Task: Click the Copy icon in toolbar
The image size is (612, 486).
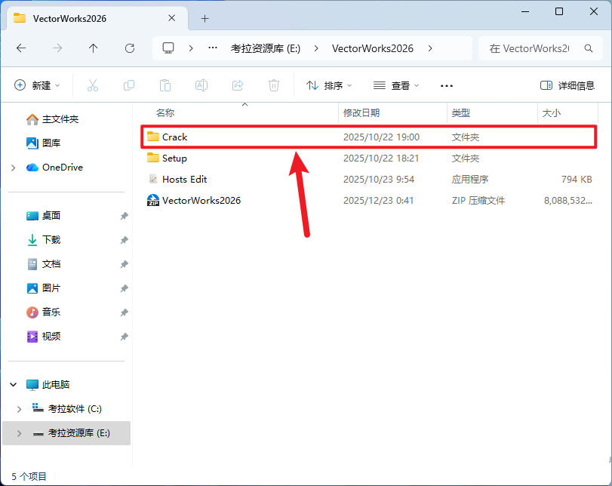Action: [x=129, y=85]
